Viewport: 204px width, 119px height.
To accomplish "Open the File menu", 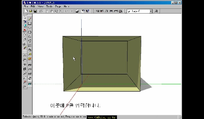I will pos(26,6).
